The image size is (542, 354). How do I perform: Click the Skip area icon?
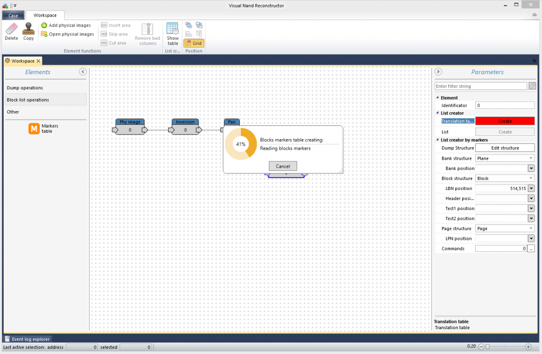[x=104, y=34]
